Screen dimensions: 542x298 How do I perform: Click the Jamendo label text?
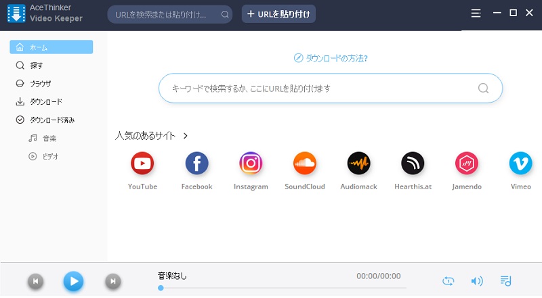pyautogui.click(x=467, y=187)
